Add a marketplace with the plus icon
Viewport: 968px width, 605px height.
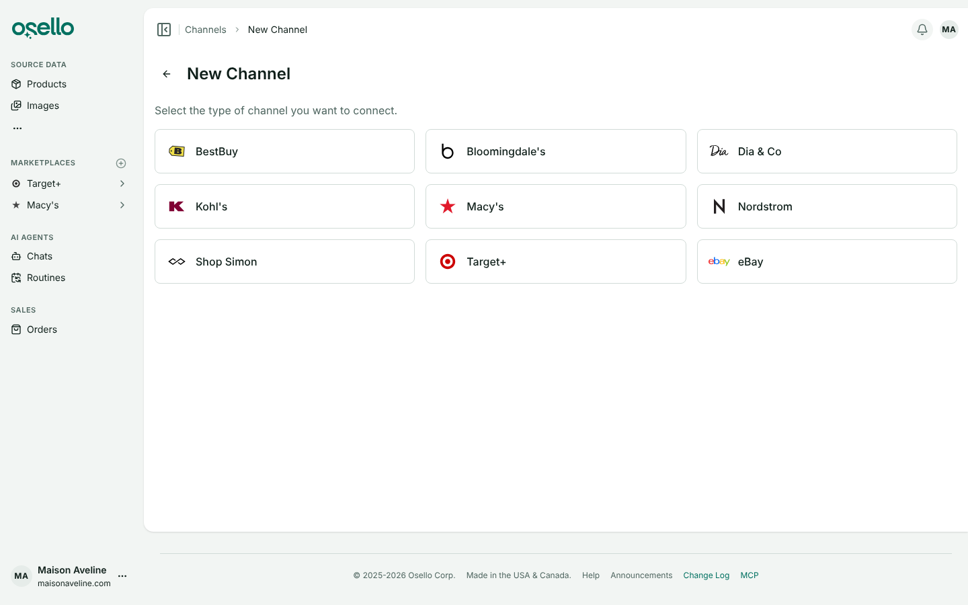(x=121, y=163)
